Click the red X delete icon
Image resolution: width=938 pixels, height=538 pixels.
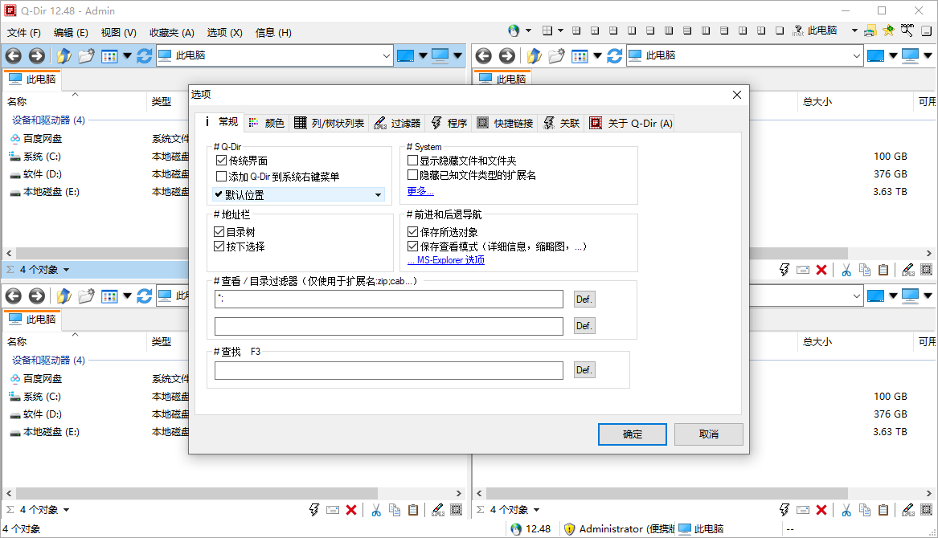pos(821,269)
